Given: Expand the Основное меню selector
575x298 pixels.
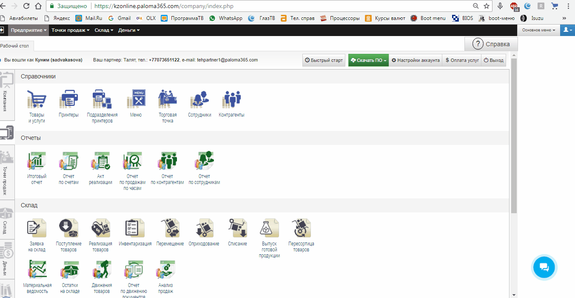Looking at the screenshot, I should (538, 30).
